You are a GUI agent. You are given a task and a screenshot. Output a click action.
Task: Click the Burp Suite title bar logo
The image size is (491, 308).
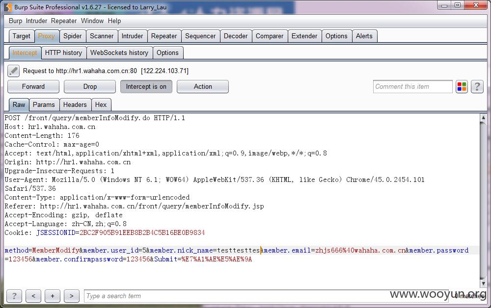8,7
